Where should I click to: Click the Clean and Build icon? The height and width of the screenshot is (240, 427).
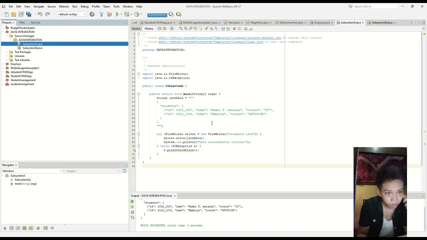coord(109,14)
